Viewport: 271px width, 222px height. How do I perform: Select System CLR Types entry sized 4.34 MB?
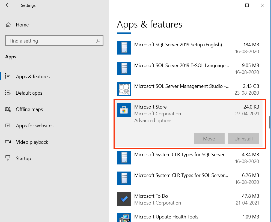point(188,158)
